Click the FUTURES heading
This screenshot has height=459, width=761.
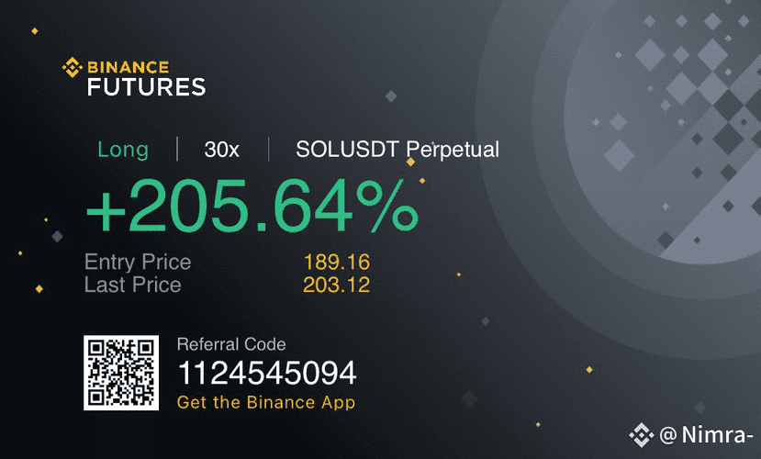[146, 87]
